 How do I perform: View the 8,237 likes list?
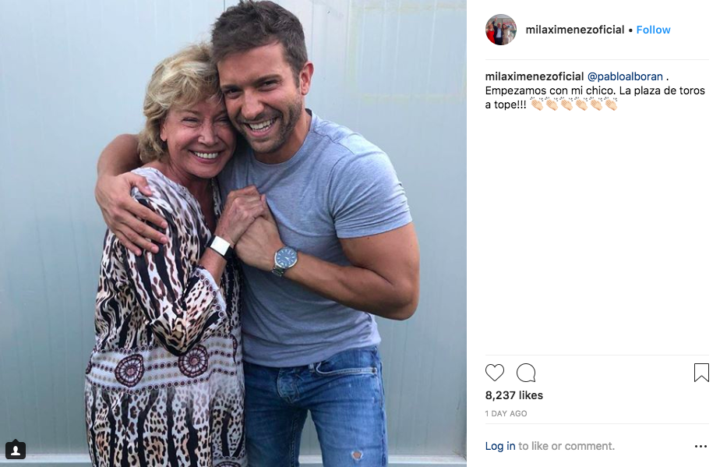click(513, 395)
